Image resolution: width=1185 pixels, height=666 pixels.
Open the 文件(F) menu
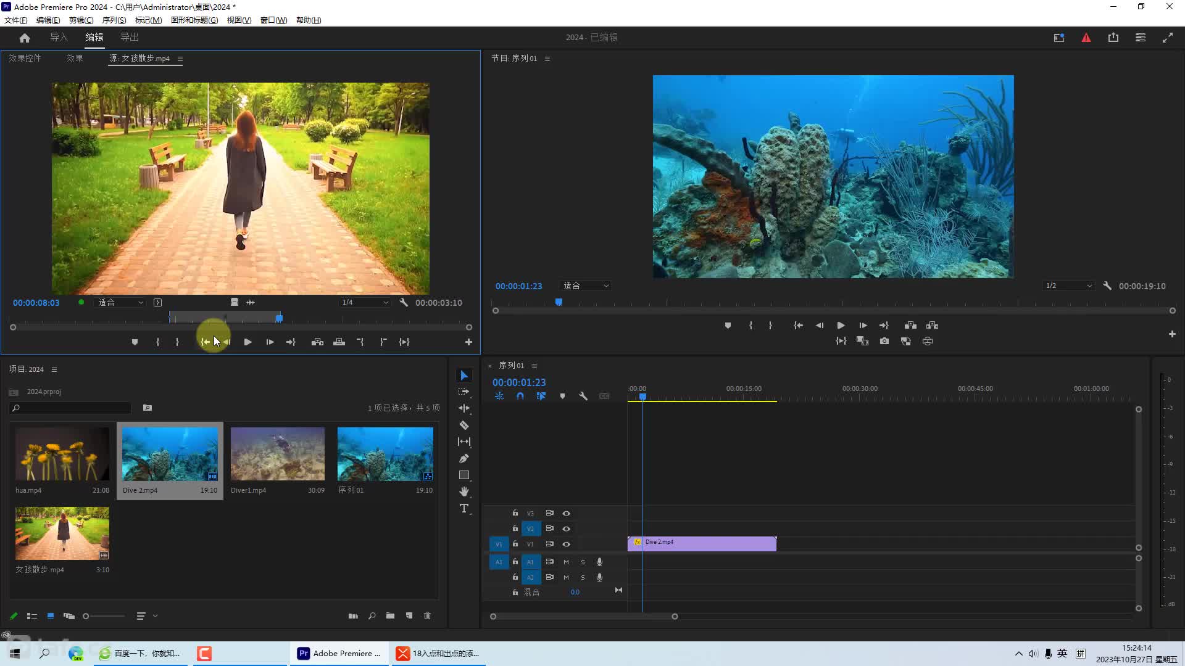[16, 20]
